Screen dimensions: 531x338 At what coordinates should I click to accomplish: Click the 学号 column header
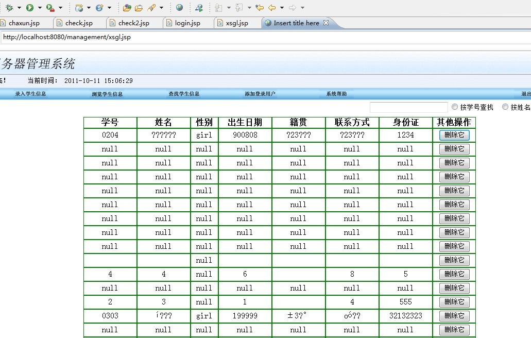(110, 123)
